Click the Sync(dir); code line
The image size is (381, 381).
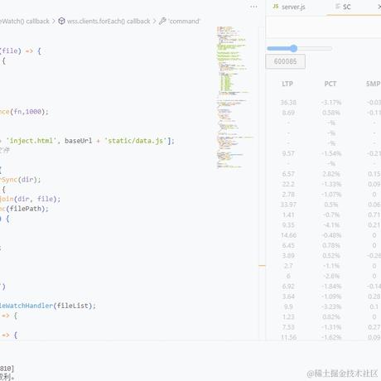[20, 180]
